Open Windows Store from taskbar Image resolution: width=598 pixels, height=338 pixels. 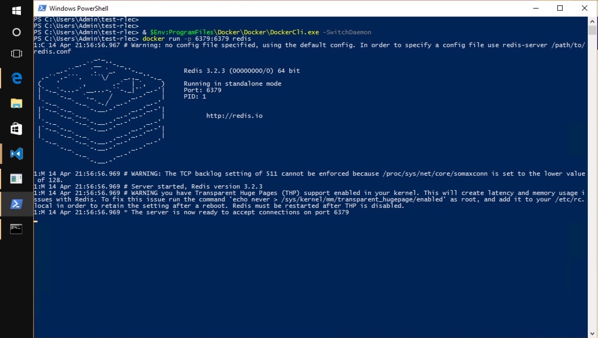(17, 129)
